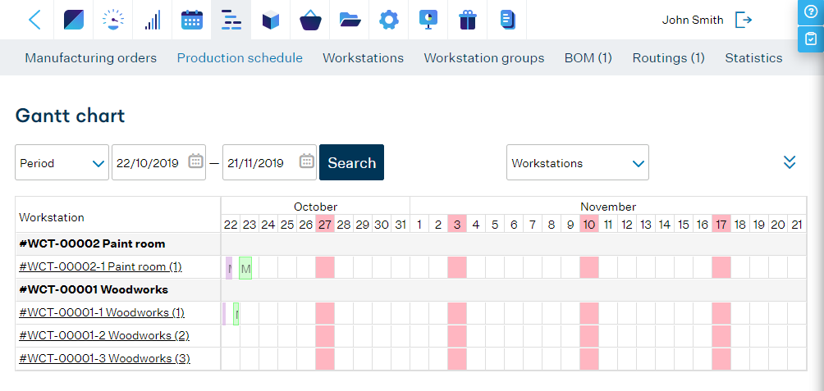Open the bar chart sales icon
Image resolution: width=824 pixels, height=391 pixels.
coord(153,20)
